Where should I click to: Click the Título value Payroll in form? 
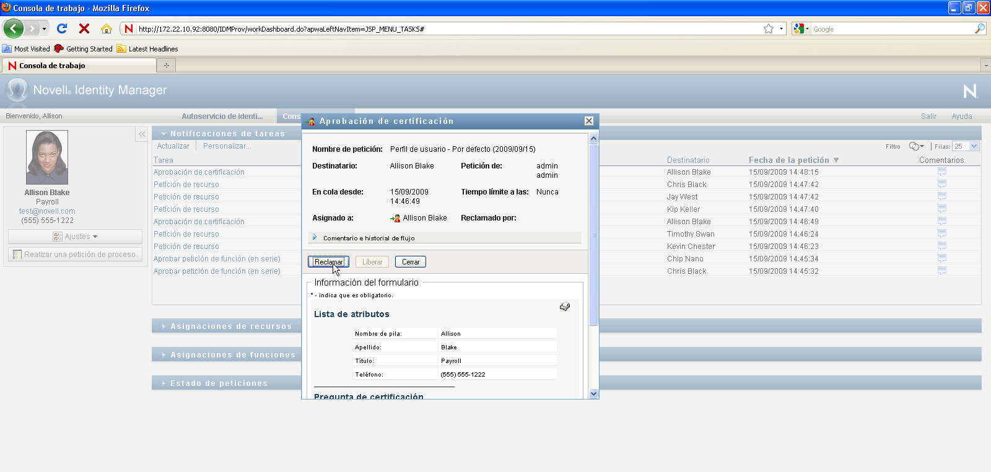pos(451,361)
